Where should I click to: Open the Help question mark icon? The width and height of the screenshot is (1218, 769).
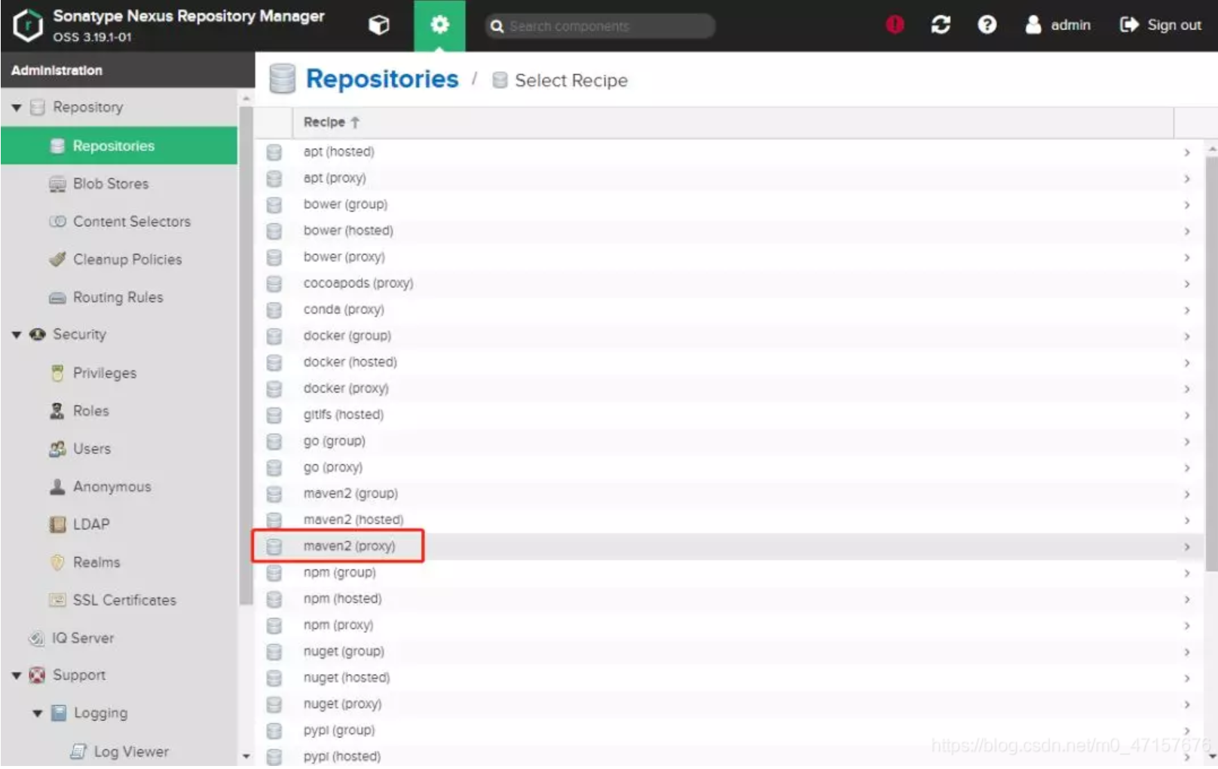[x=987, y=25]
